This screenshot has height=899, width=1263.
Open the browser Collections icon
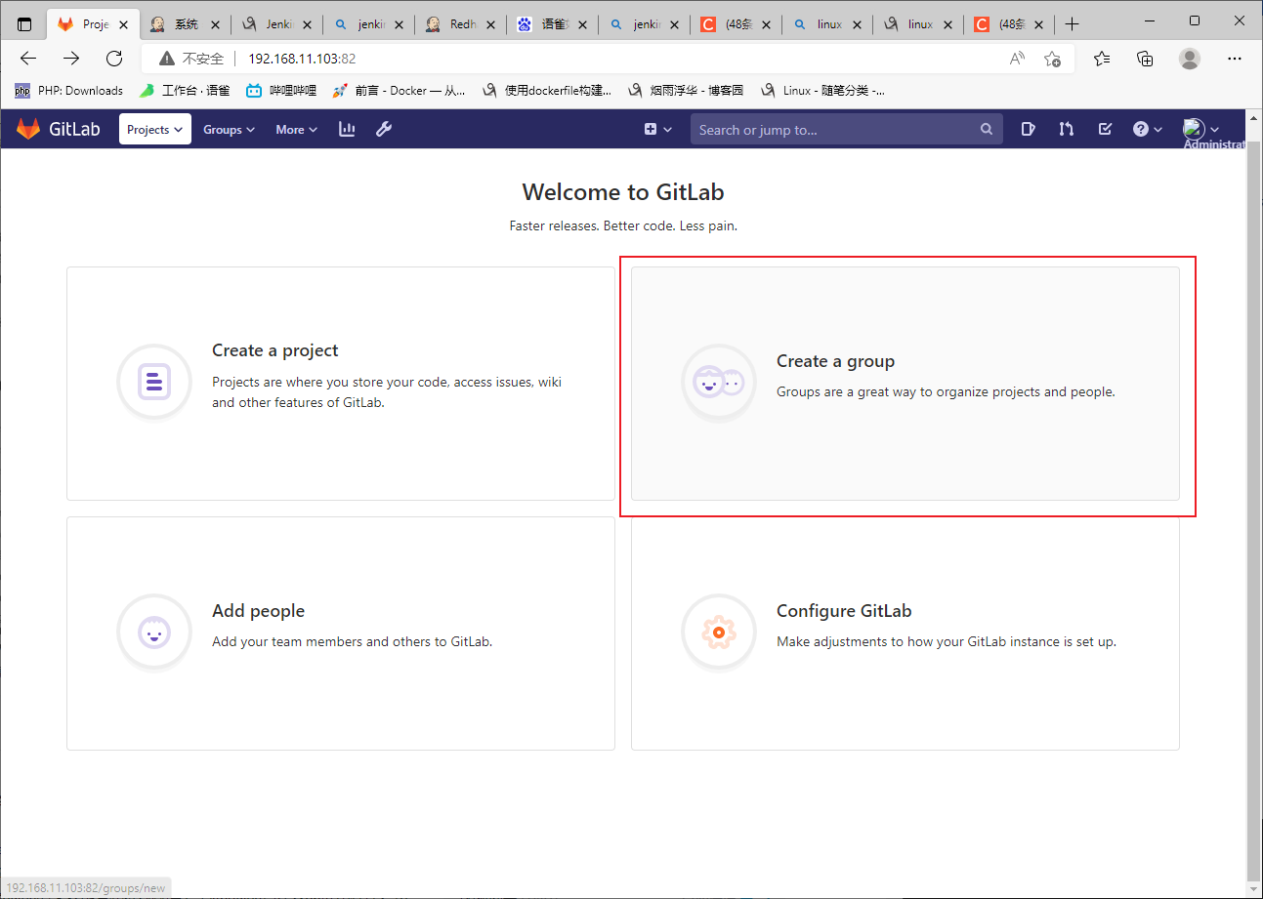click(1146, 59)
